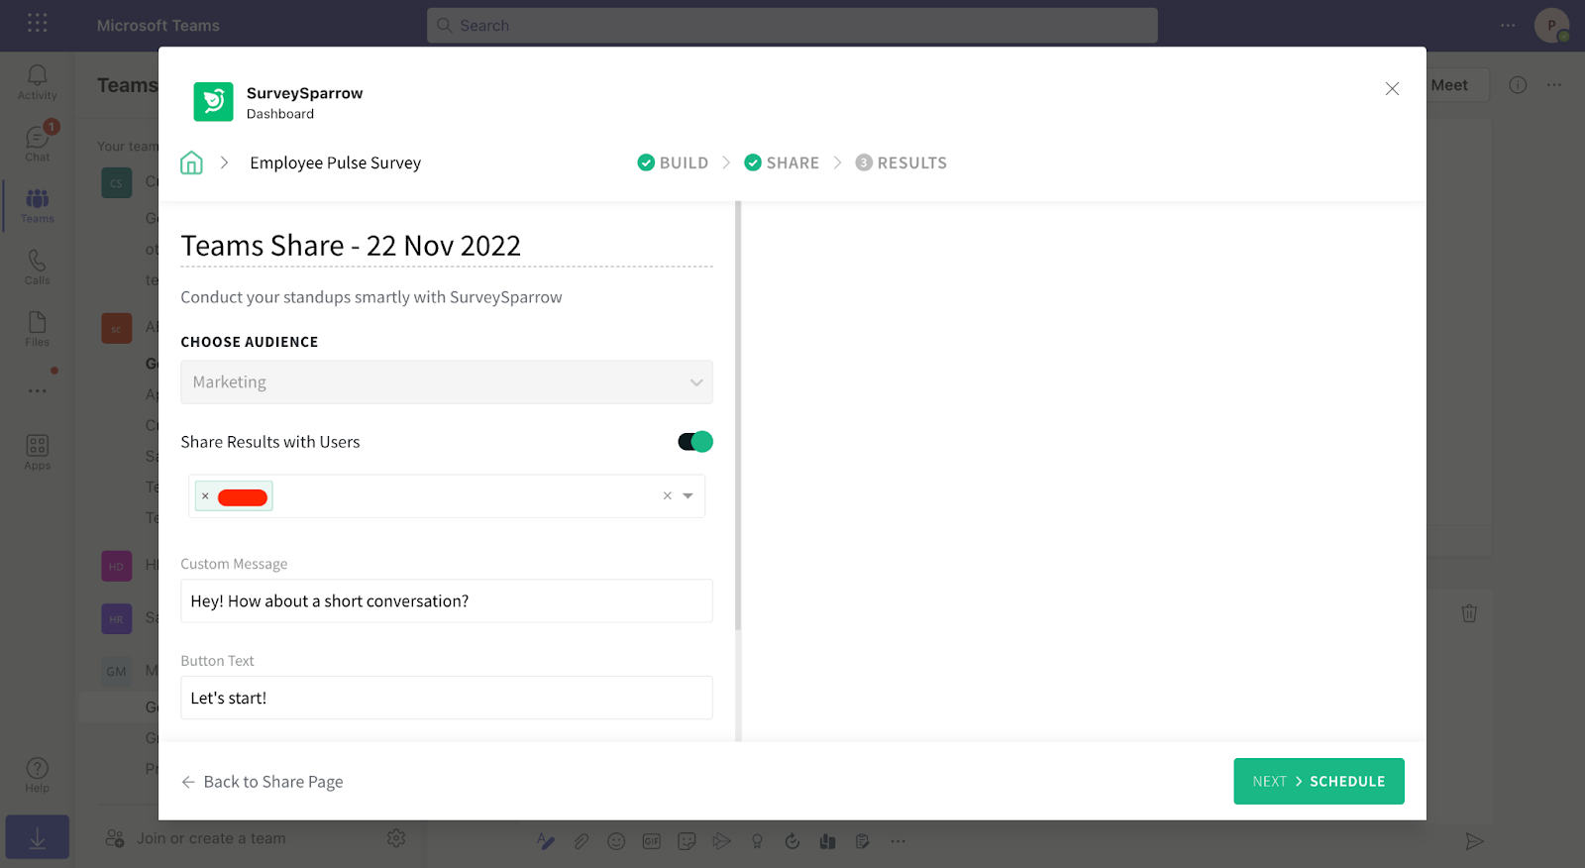Click the NEXT SCHEDULE button

click(1319, 782)
